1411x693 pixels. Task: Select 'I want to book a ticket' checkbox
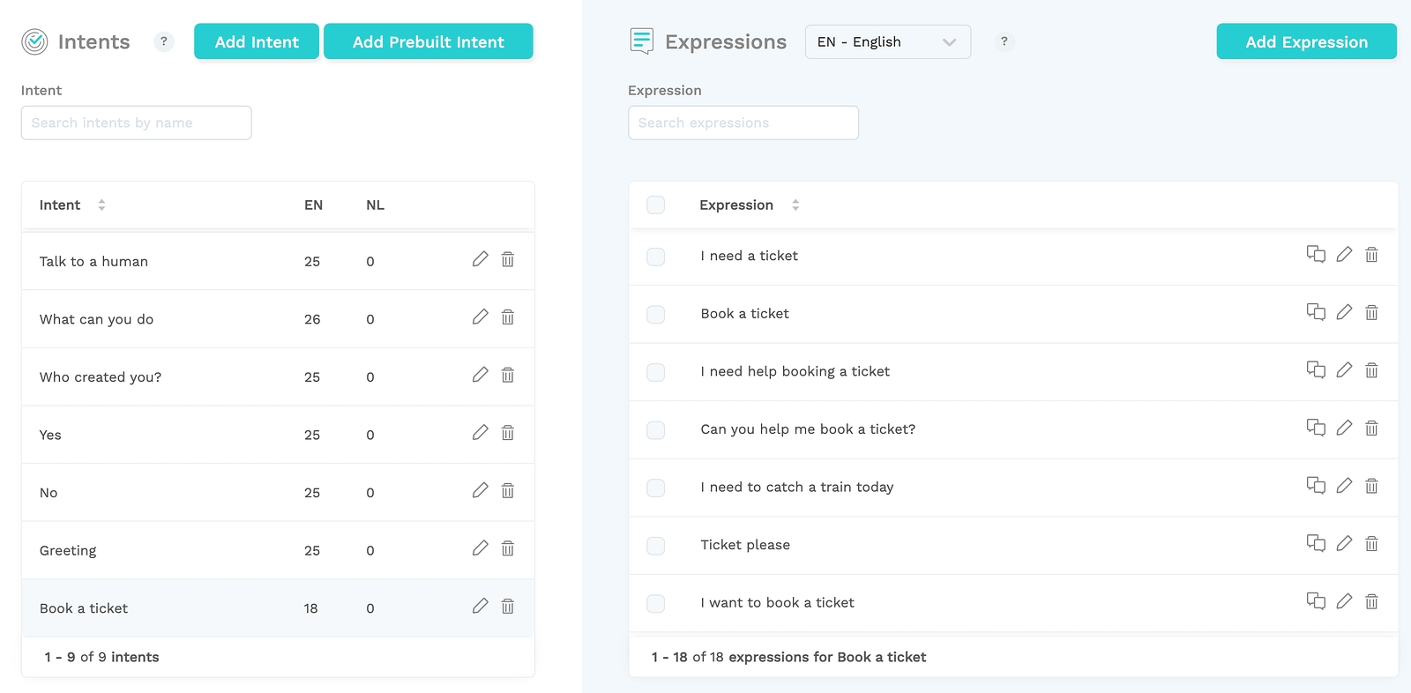[x=655, y=603]
